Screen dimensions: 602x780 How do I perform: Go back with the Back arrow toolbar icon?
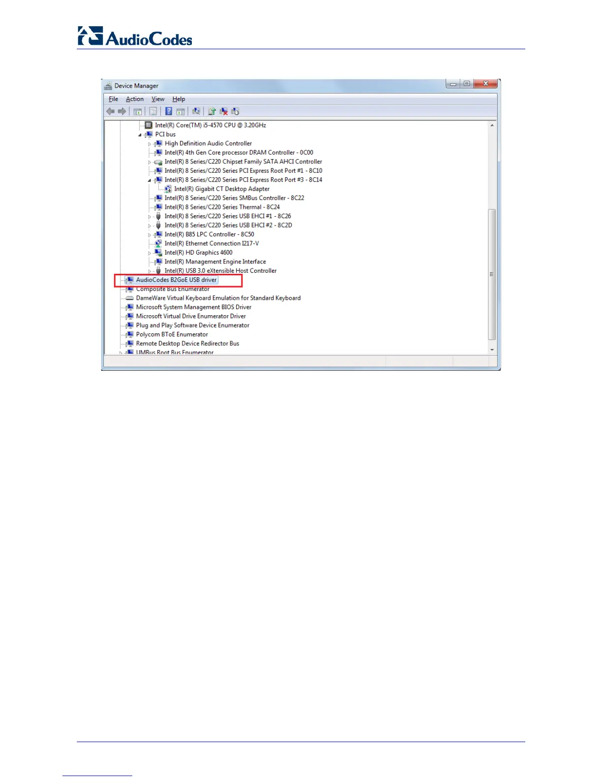coord(111,111)
